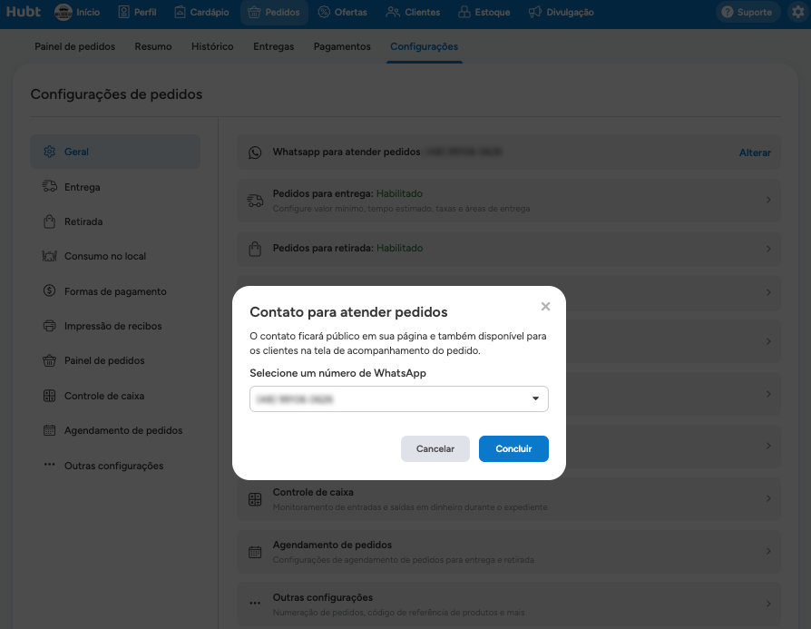The image size is (811, 629).
Task: Click the basket icon beside sidebar Painel de pedidos
Action: pyautogui.click(x=49, y=360)
